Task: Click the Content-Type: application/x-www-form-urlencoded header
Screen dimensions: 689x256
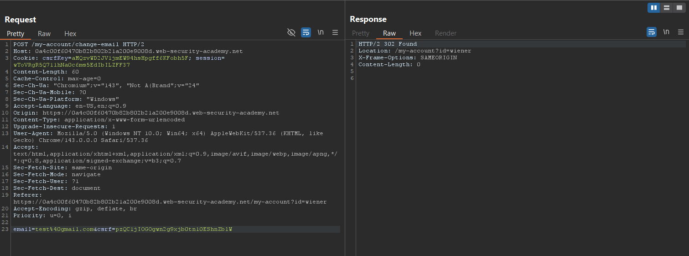Action: (99, 120)
